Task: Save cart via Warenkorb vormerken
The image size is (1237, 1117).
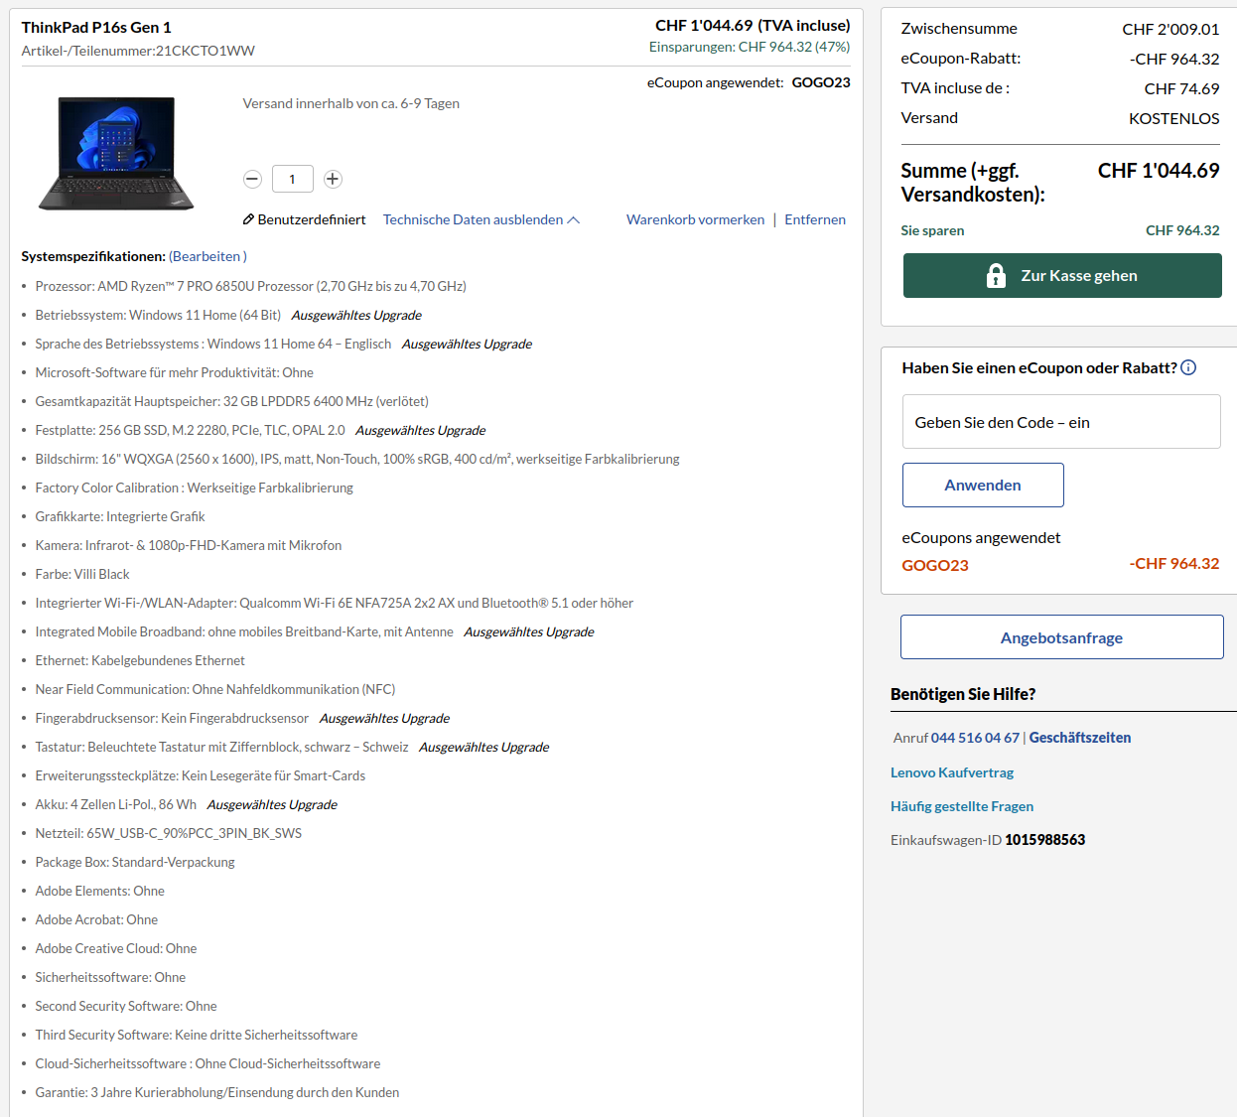Action: [695, 219]
